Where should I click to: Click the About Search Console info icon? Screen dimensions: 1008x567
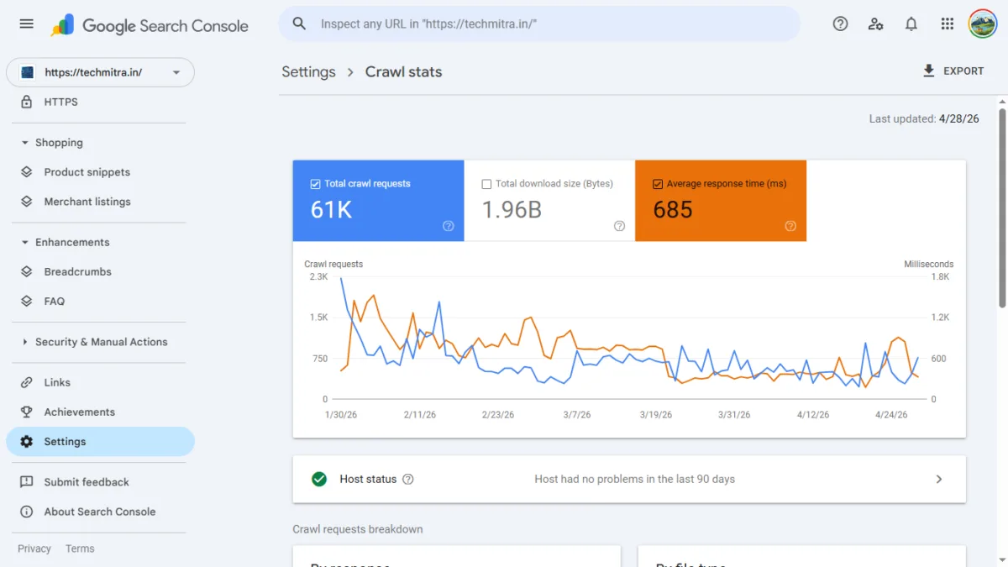[x=27, y=512]
